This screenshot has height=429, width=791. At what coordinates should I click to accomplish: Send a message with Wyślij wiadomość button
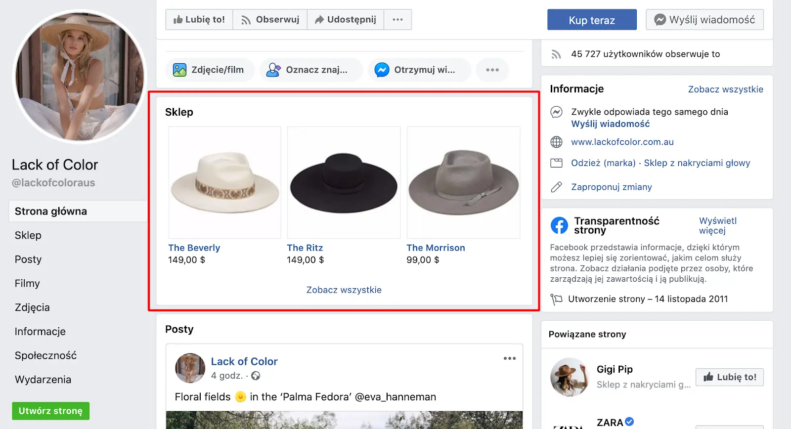tap(704, 20)
